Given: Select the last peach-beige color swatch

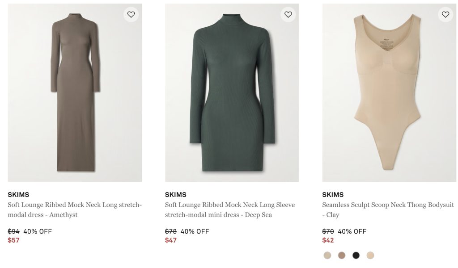Looking at the screenshot, I should coord(370,255).
